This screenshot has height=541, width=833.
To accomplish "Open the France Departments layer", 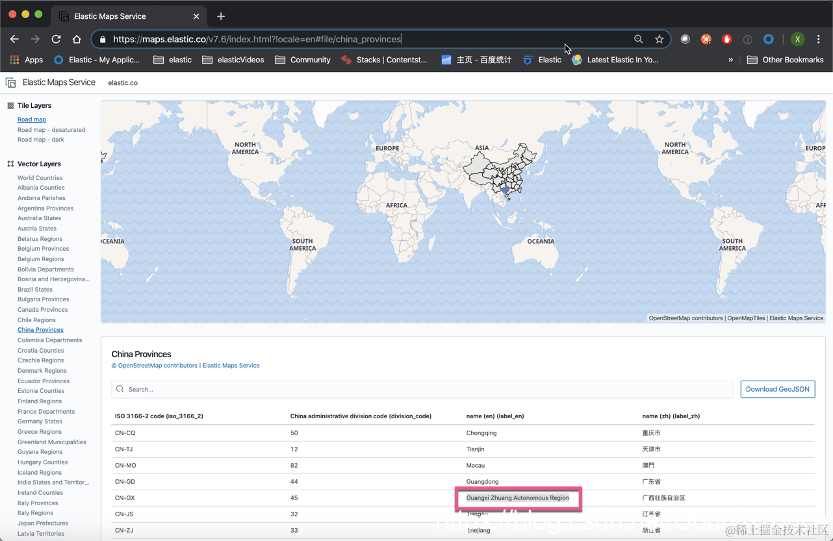I will 46,412.
